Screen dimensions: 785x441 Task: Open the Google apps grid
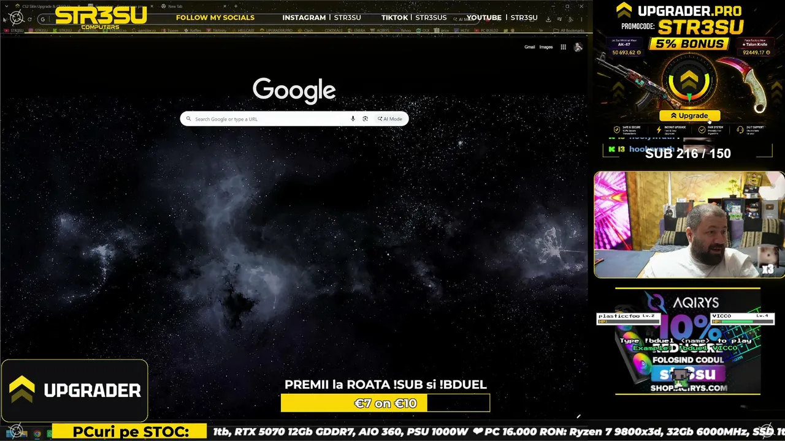(563, 47)
